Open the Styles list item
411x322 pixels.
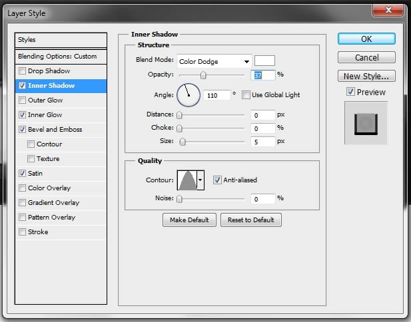coord(61,40)
